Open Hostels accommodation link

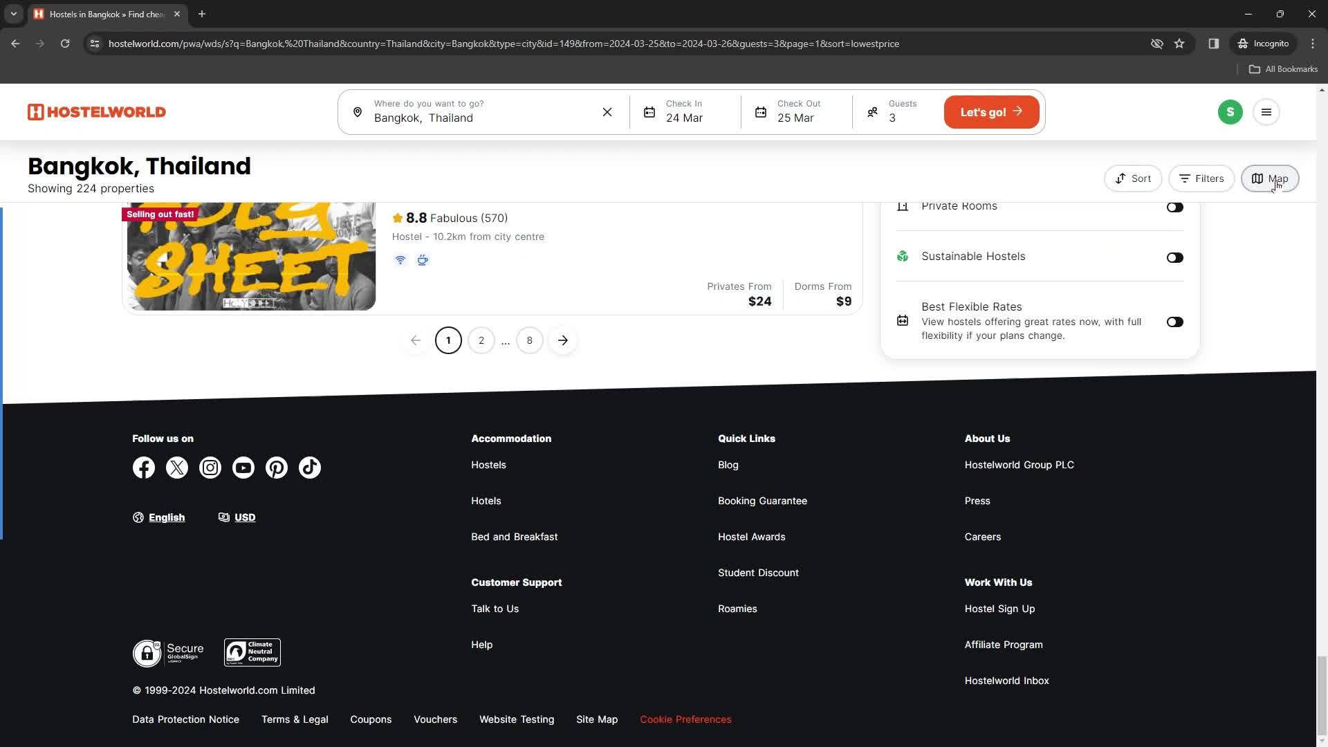pyautogui.click(x=489, y=465)
